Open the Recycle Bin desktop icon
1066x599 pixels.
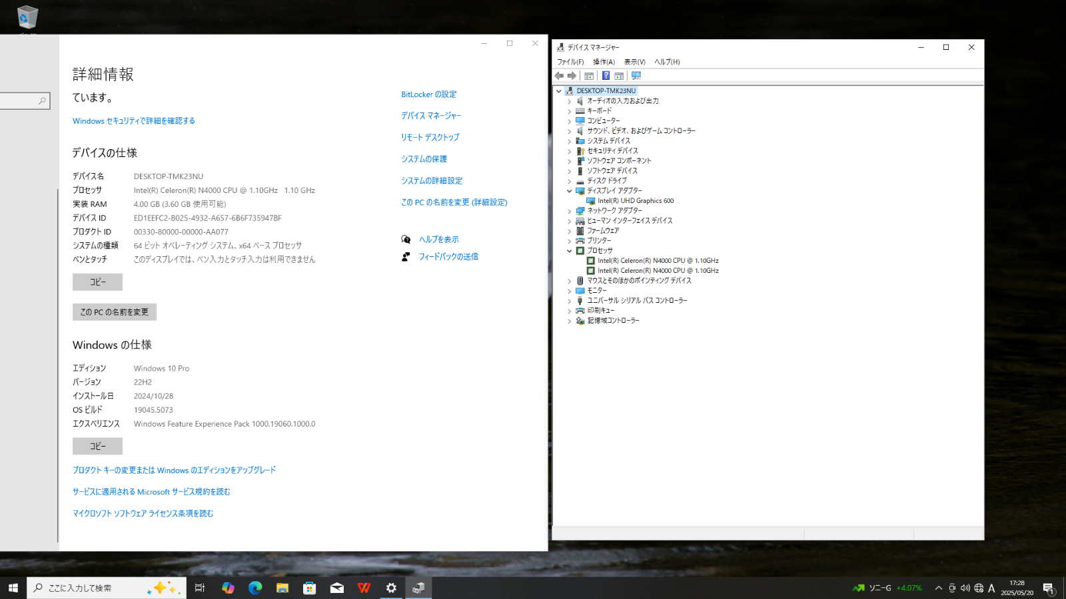pos(27,19)
